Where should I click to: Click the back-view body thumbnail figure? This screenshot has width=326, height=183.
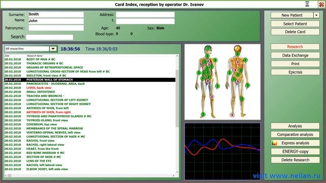(x=238, y=81)
